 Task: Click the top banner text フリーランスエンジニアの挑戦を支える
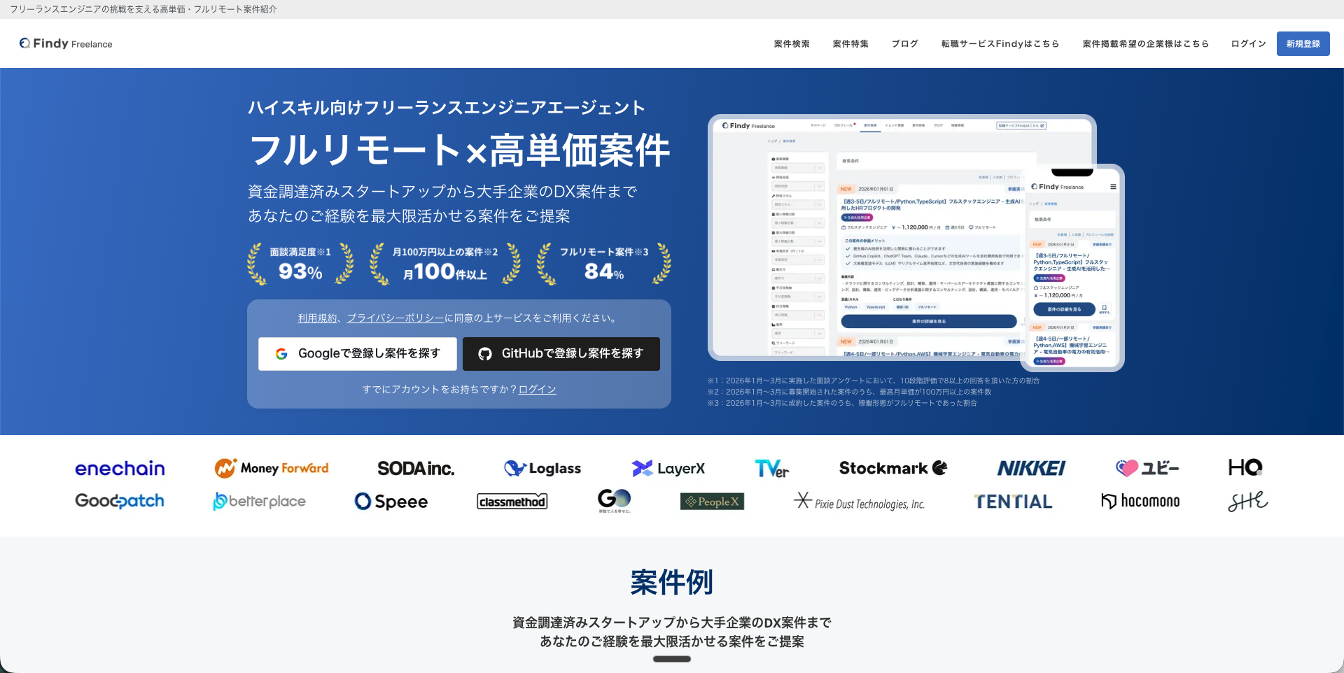(143, 9)
